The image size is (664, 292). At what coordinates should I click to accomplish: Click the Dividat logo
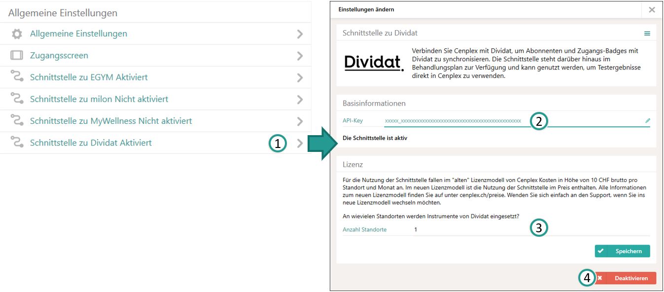click(374, 63)
